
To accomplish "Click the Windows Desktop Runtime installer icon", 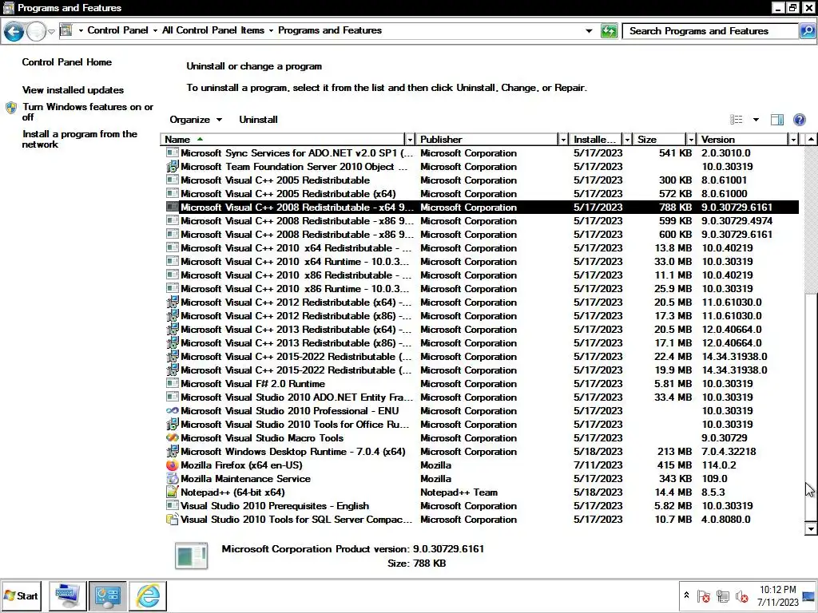I will click(173, 452).
